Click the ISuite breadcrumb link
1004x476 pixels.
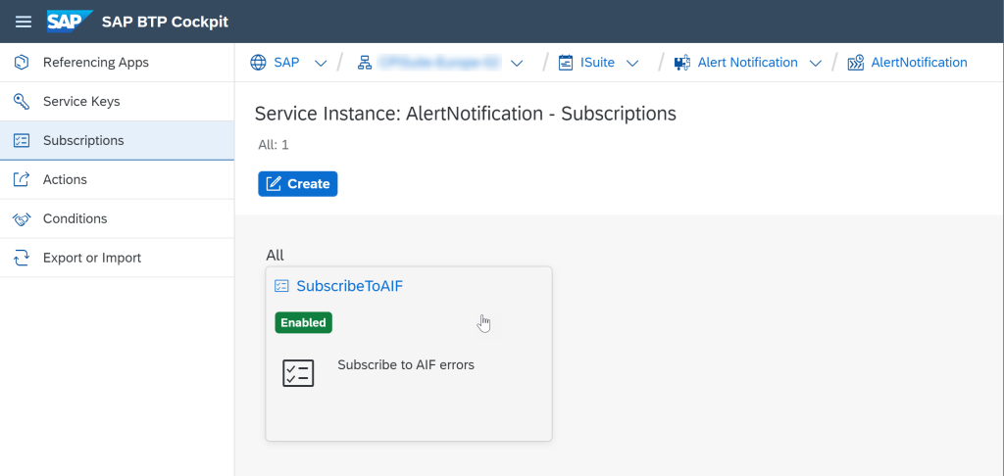pos(597,63)
